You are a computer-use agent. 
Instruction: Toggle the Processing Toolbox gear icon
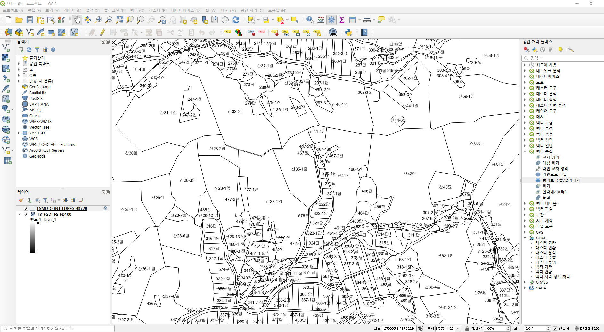[331, 20]
